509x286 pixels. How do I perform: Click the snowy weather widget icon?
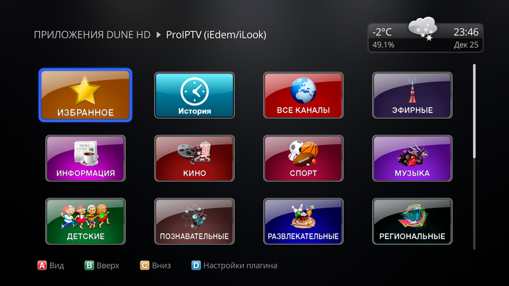pos(423,29)
